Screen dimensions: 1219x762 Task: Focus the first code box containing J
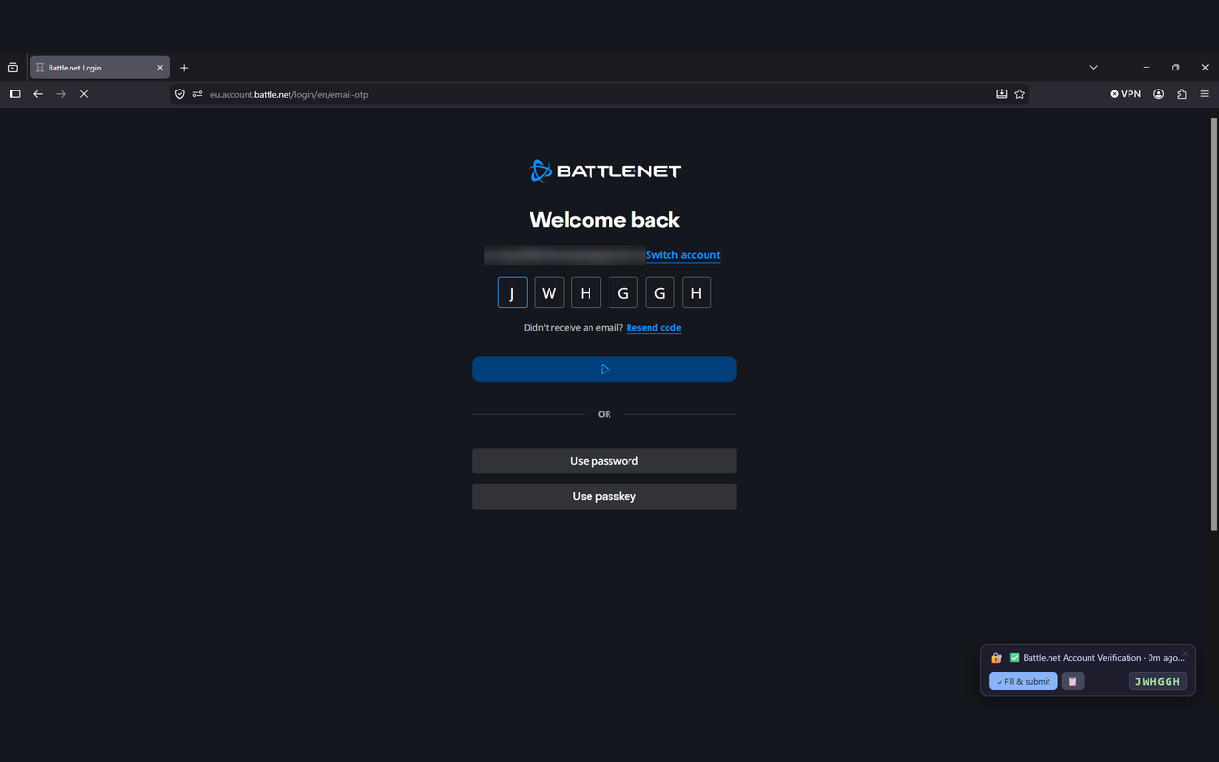pyautogui.click(x=512, y=292)
